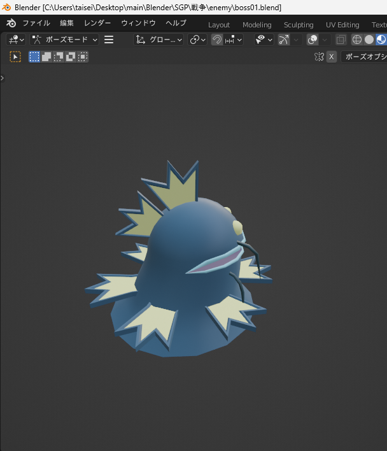The width and height of the screenshot is (387, 451).
Task: Set selection mode to new selection
Action: [x=34, y=57]
